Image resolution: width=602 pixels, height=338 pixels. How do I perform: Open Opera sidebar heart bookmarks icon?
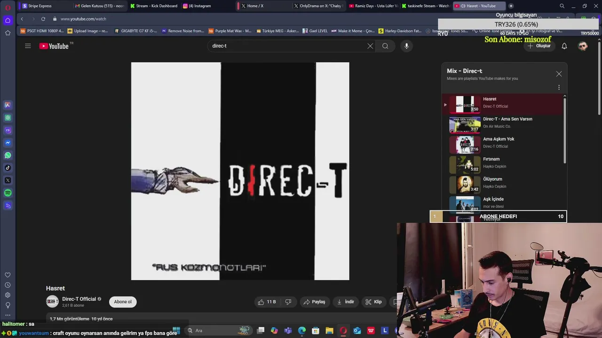[x=8, y=275]
